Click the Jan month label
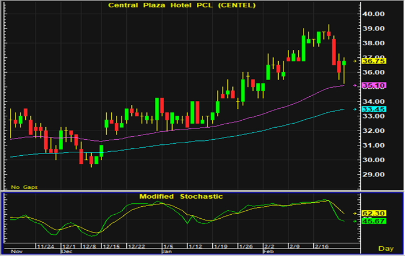Viewport: 405px width, 256px height. (166, 251)
